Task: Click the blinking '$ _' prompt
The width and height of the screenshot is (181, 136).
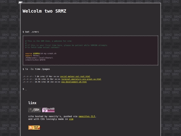Action: click(x=25, y=89)
